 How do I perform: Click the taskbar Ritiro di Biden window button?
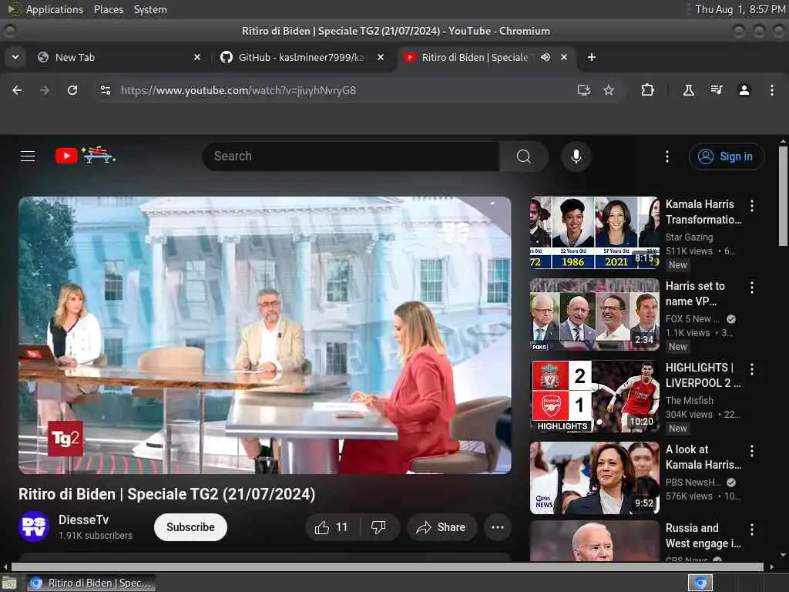[91, 583]
